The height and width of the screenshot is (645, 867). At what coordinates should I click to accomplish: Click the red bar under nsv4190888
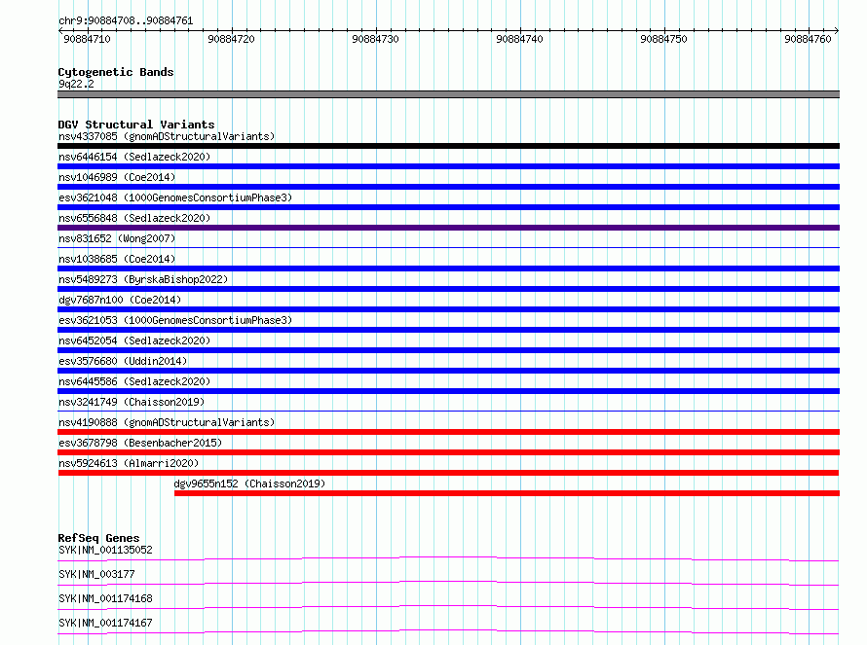pos(448,432)
